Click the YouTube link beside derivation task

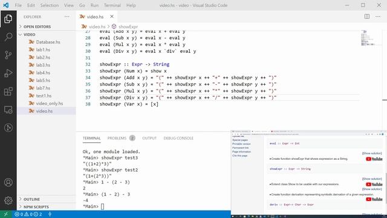click(x=374, y=199)
